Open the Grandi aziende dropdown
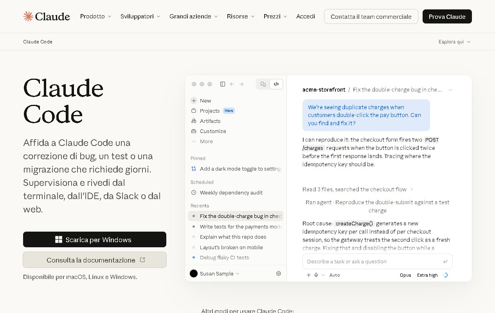This screenshot has height=313, width=495. [x=194, y=16]
